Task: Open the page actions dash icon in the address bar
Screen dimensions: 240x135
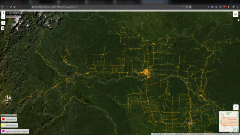Action: (x=183, y=7)
